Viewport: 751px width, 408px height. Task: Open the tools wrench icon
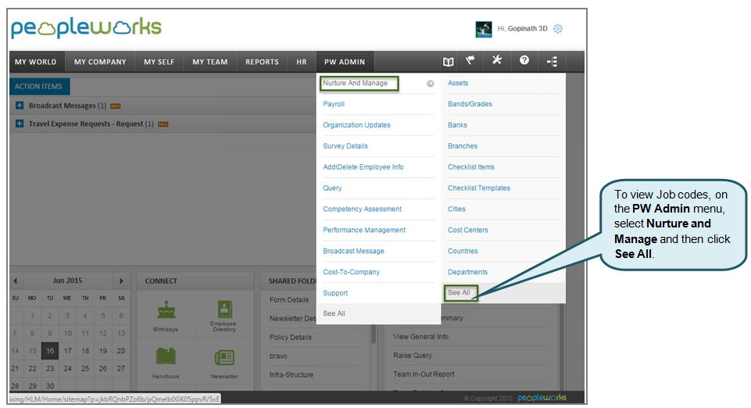tap(497, 60)
